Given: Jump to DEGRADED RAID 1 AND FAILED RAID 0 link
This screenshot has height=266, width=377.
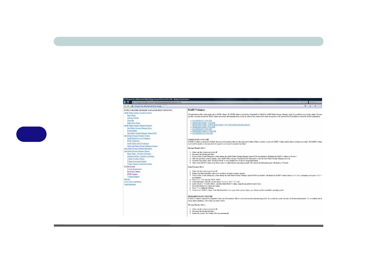Looking at the screenshot, I should [x=221, y=125].
